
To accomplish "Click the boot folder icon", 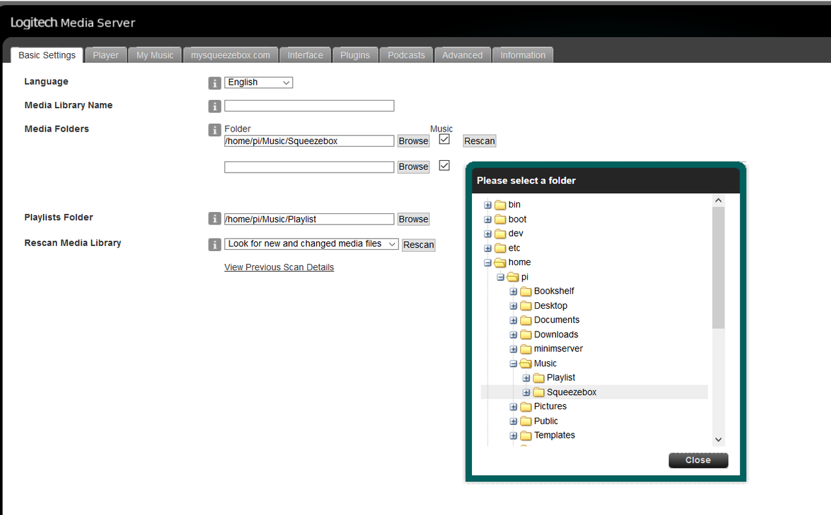I will [500, 219].
